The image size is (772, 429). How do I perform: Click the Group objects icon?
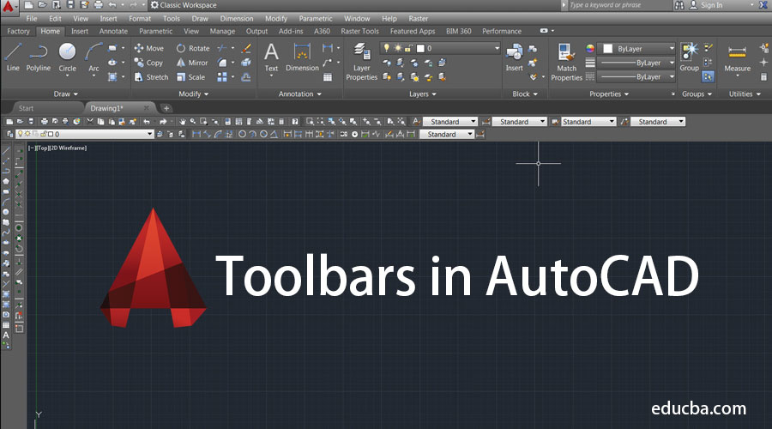tap(690, 57)
